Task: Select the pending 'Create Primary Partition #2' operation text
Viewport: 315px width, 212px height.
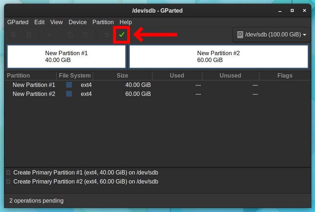Action: (86, 181)
